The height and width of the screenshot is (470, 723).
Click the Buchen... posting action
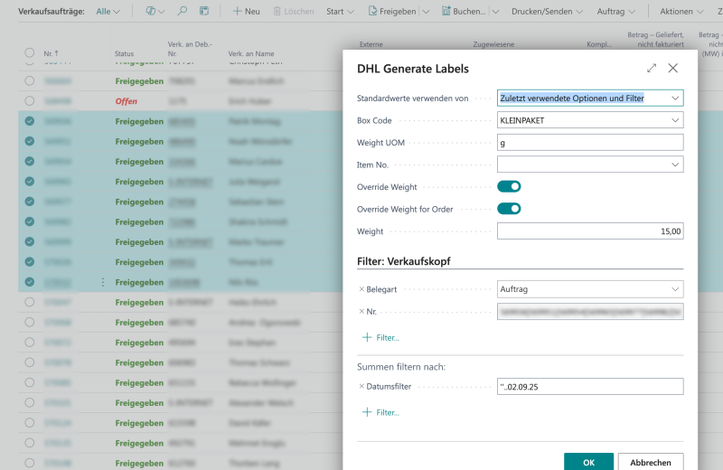point(464,11)
